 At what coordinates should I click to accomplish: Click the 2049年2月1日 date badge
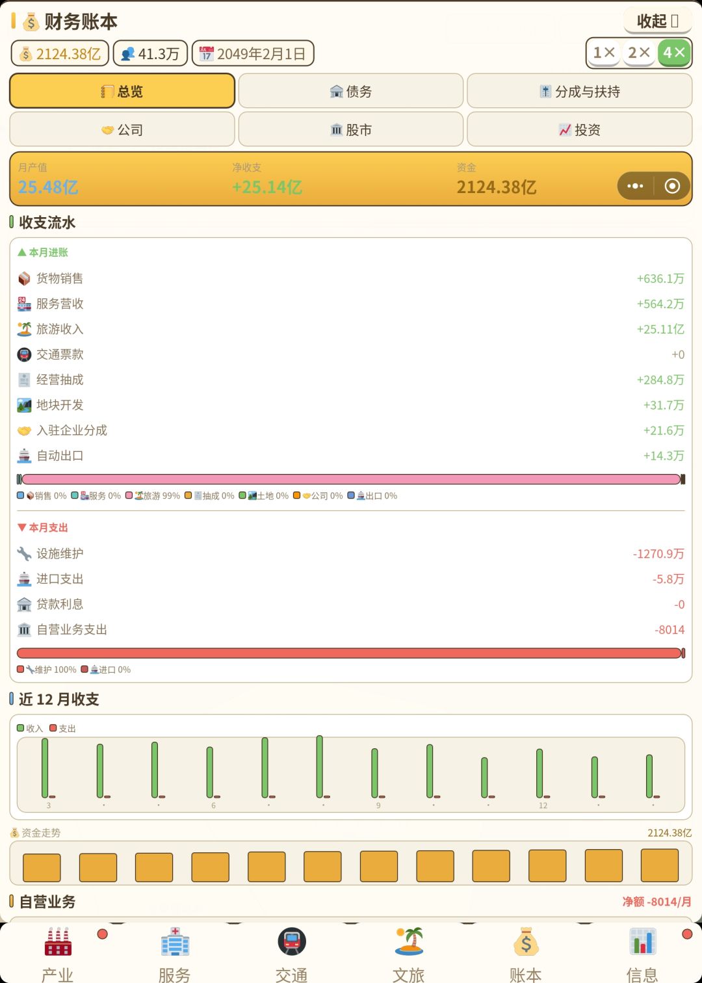253,53
